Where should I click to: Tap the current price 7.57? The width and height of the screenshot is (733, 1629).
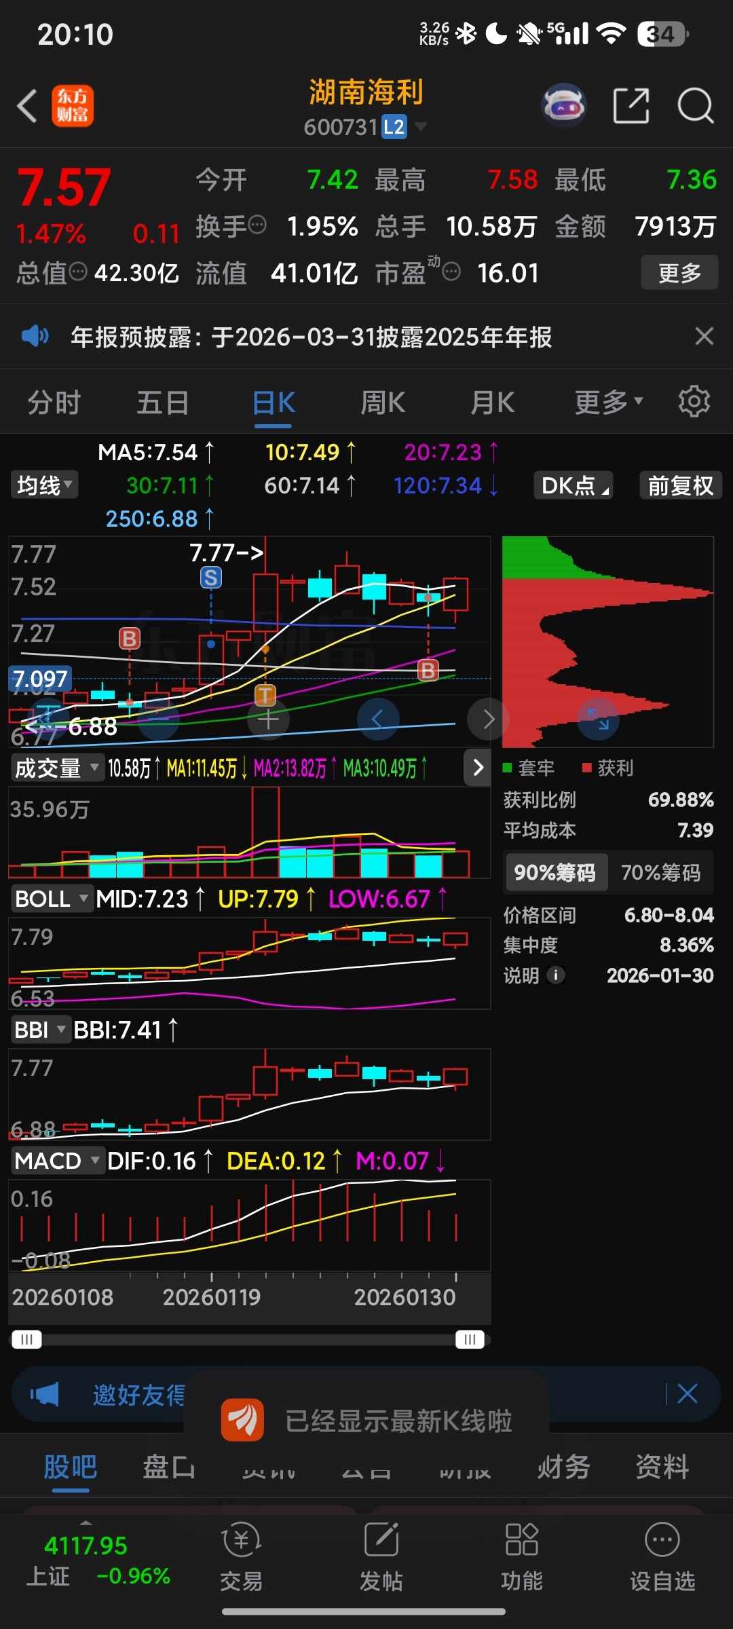point(64,187)
